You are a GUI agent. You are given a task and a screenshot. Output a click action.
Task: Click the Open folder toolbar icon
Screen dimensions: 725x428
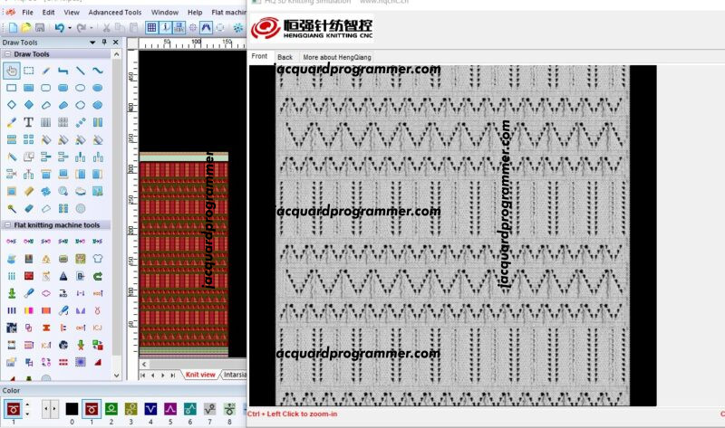click(26, 28)
